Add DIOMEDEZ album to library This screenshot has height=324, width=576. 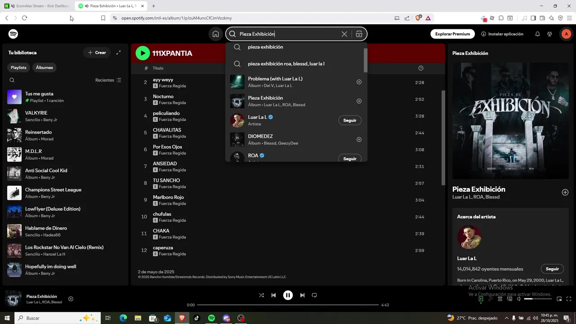tap(359, 139)
